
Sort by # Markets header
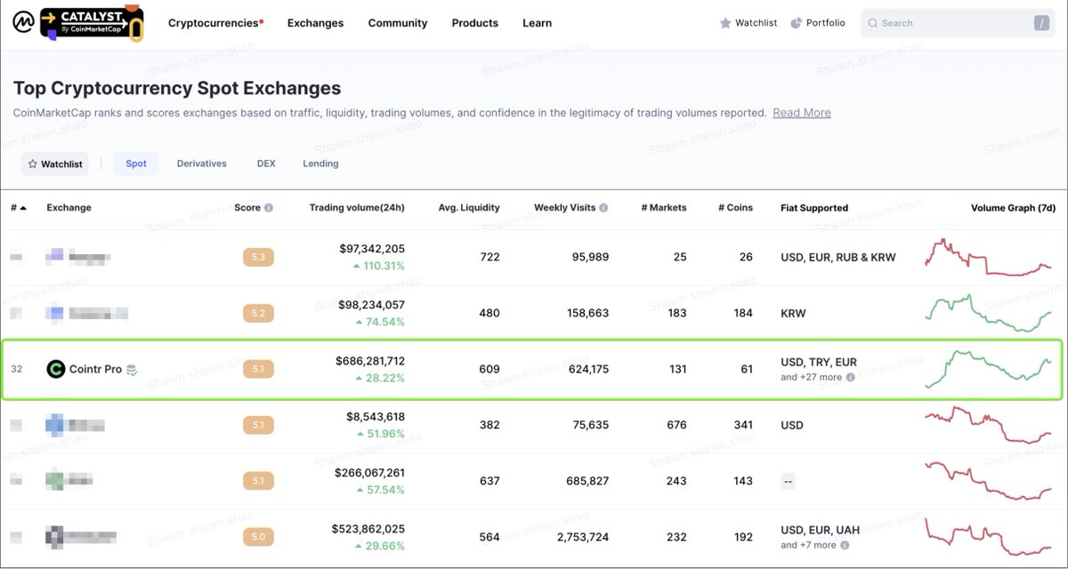pyautogui.click(x=664, y=208)
